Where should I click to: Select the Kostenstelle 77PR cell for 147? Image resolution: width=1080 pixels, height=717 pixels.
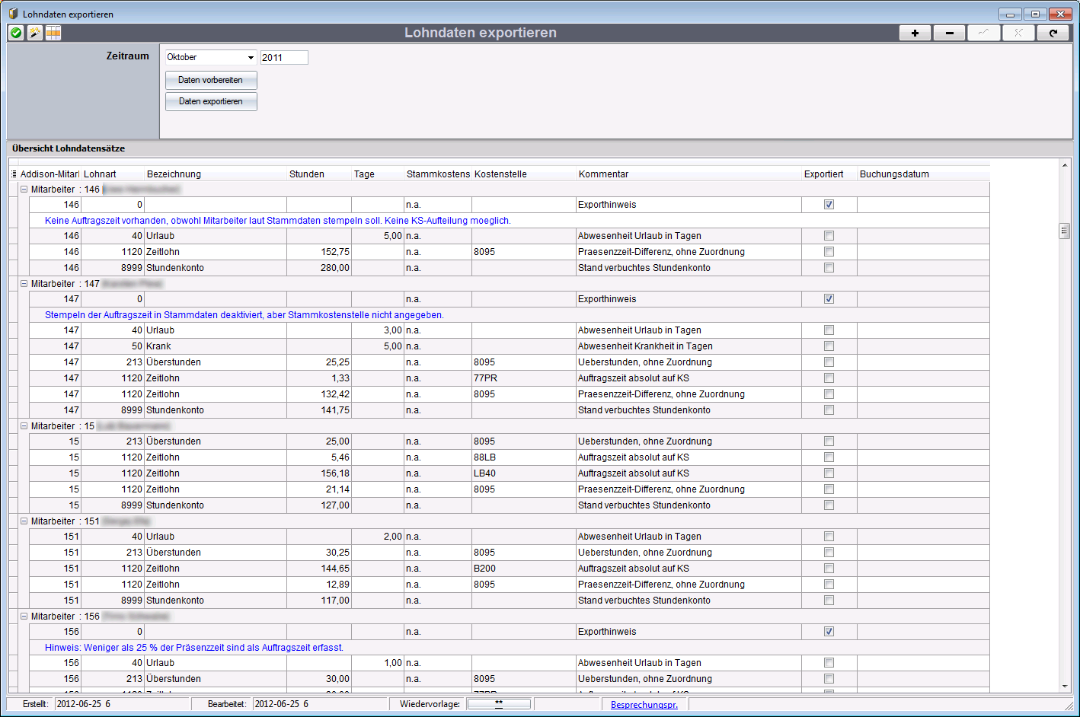(524, 378)
